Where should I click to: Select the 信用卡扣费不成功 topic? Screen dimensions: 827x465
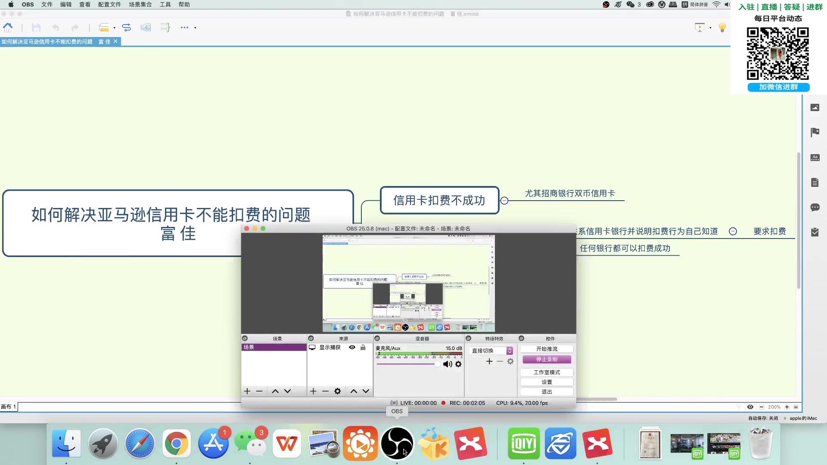[x=439, y=200]
